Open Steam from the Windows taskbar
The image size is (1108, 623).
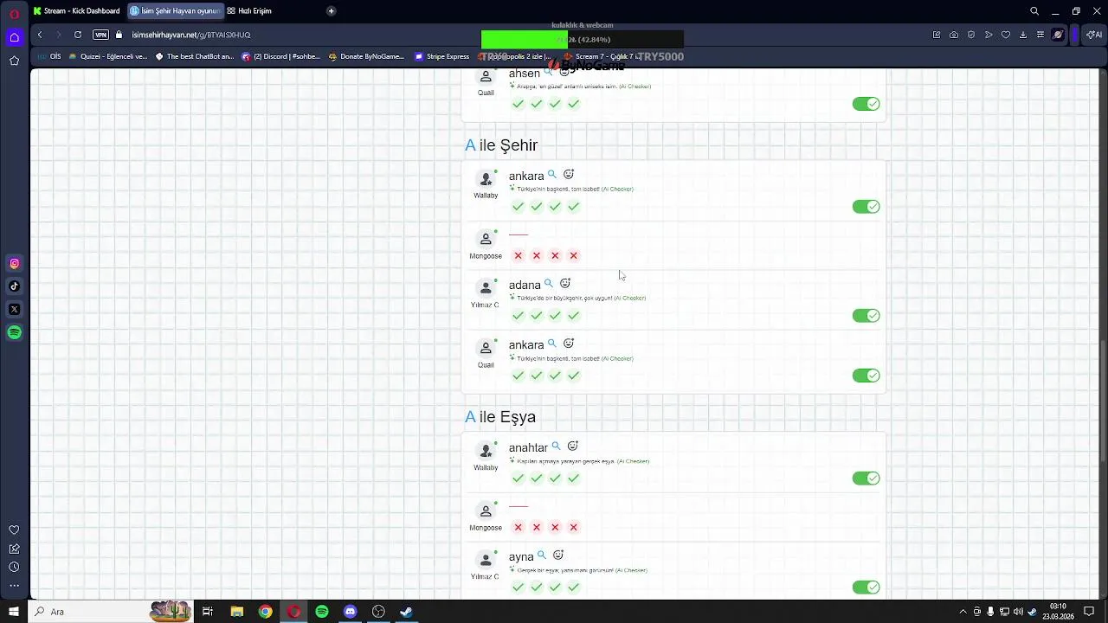(406, 612)
